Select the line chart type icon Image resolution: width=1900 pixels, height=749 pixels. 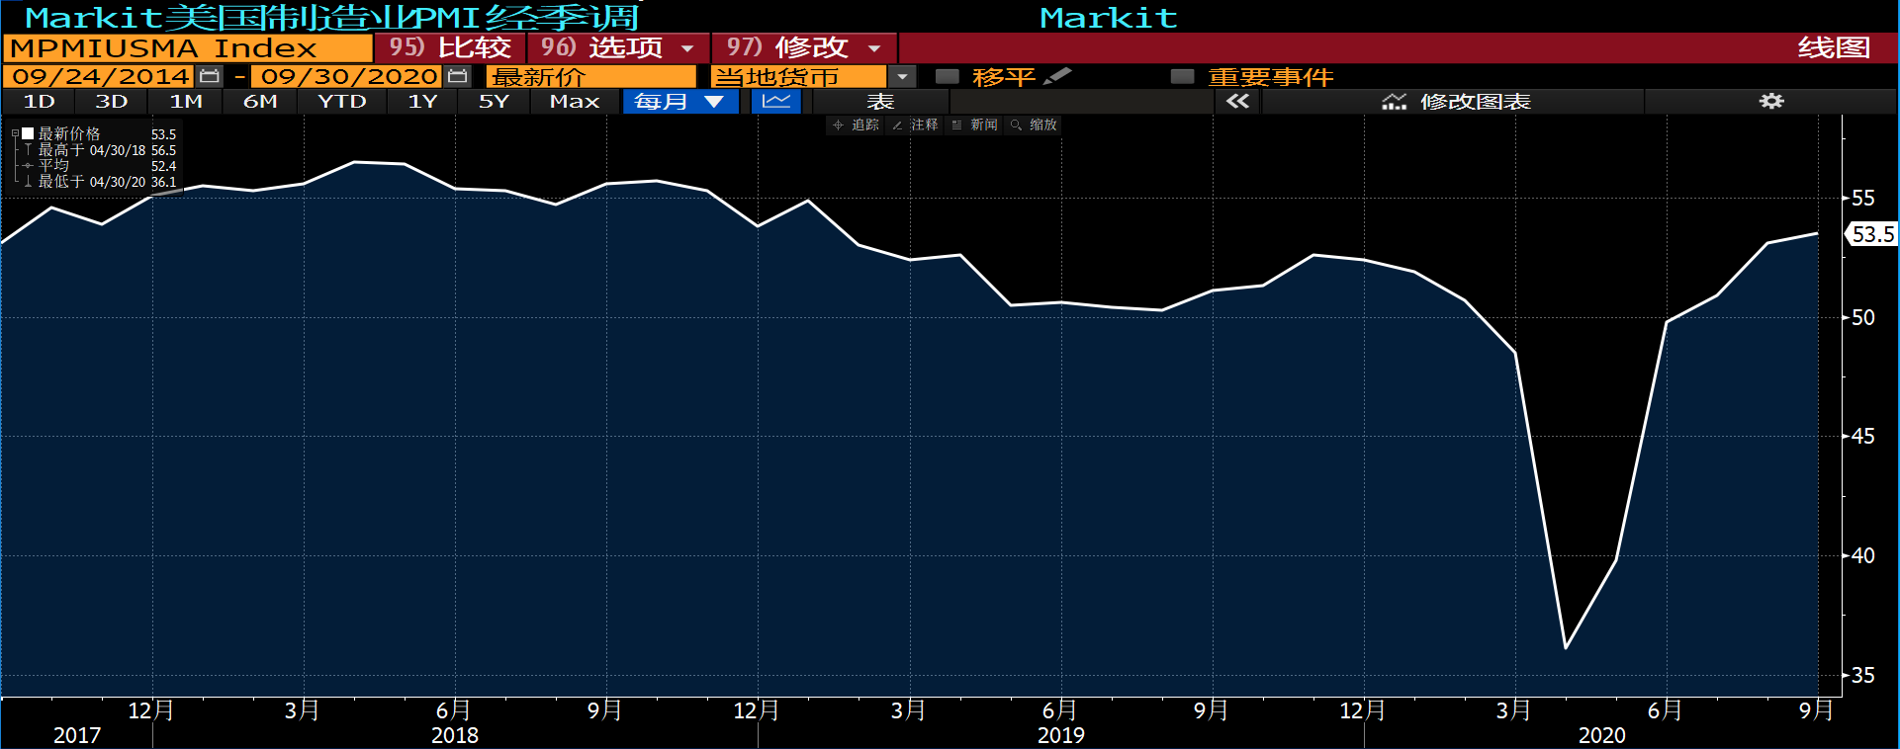[x=776, y=101]
